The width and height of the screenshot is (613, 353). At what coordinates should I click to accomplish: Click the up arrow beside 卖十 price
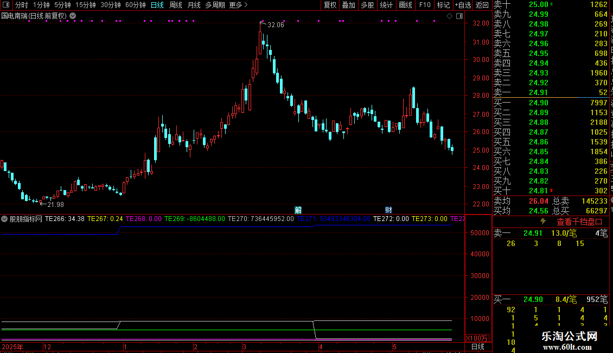coord(552,4)
